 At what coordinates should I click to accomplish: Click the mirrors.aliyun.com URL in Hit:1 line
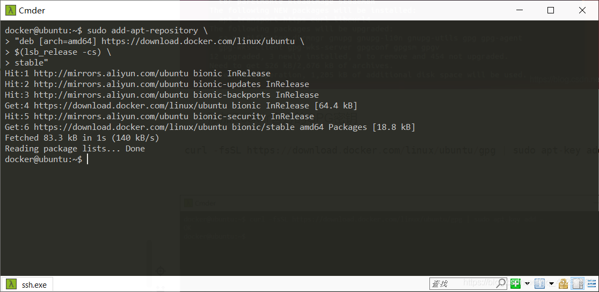111,74
